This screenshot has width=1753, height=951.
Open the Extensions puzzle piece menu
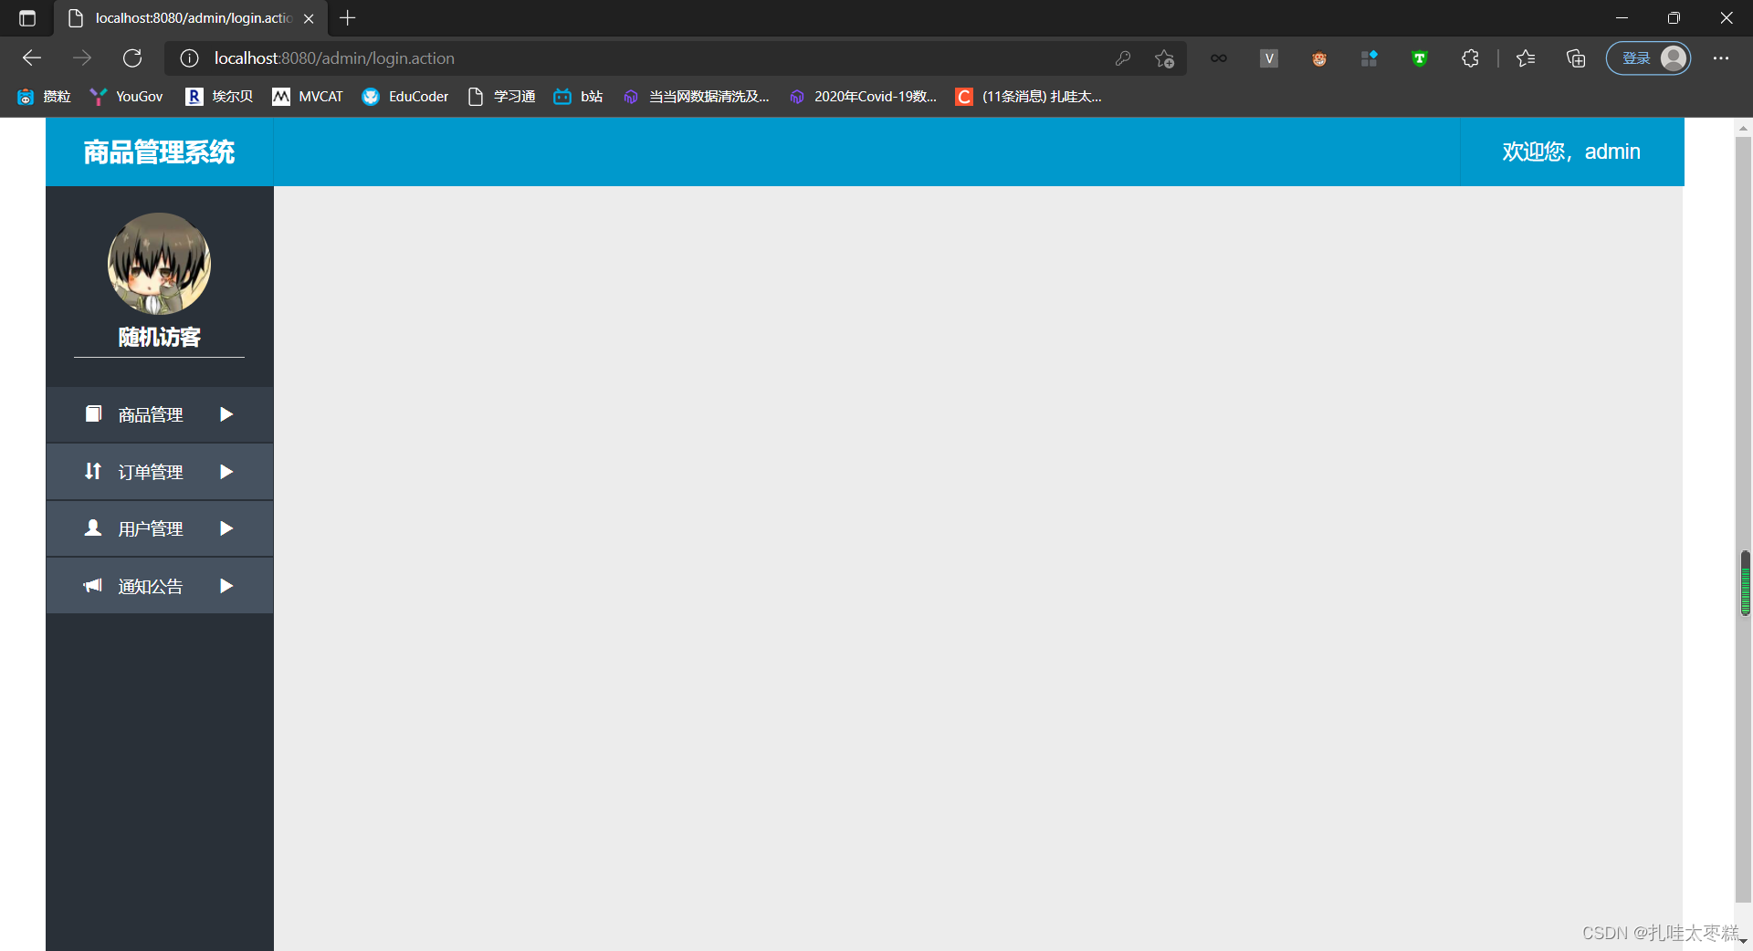click(1470, 58)
